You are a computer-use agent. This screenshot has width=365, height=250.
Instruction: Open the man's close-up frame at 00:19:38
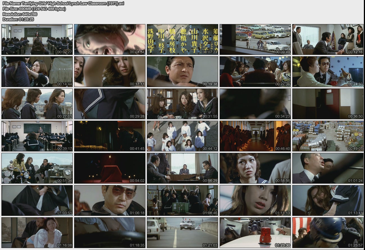point(182,72)
